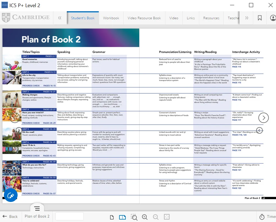
Task: Click PROGRESS CHECK PAGES 42-43
Action: (x=39, y=156)
